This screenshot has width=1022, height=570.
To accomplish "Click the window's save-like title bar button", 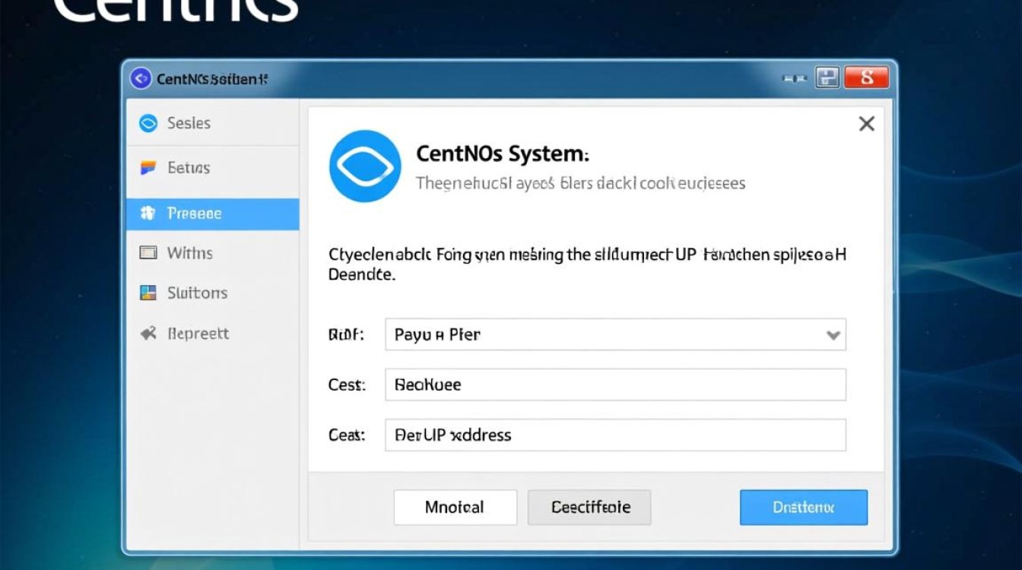I will [x=827, y=78].
